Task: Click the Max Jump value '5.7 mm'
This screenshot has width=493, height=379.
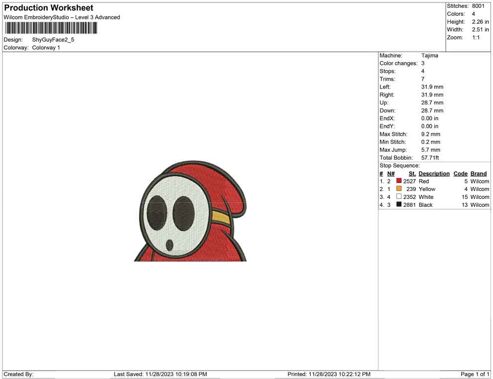Action: (431, 150)
